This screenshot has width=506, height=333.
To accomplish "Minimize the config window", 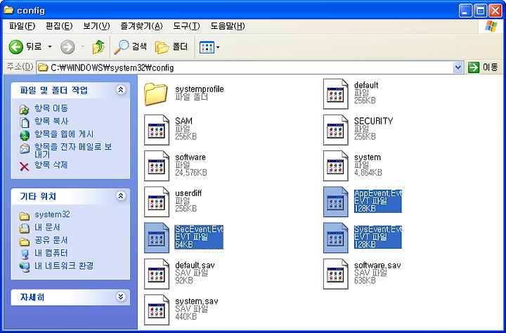I will (465, 11).
